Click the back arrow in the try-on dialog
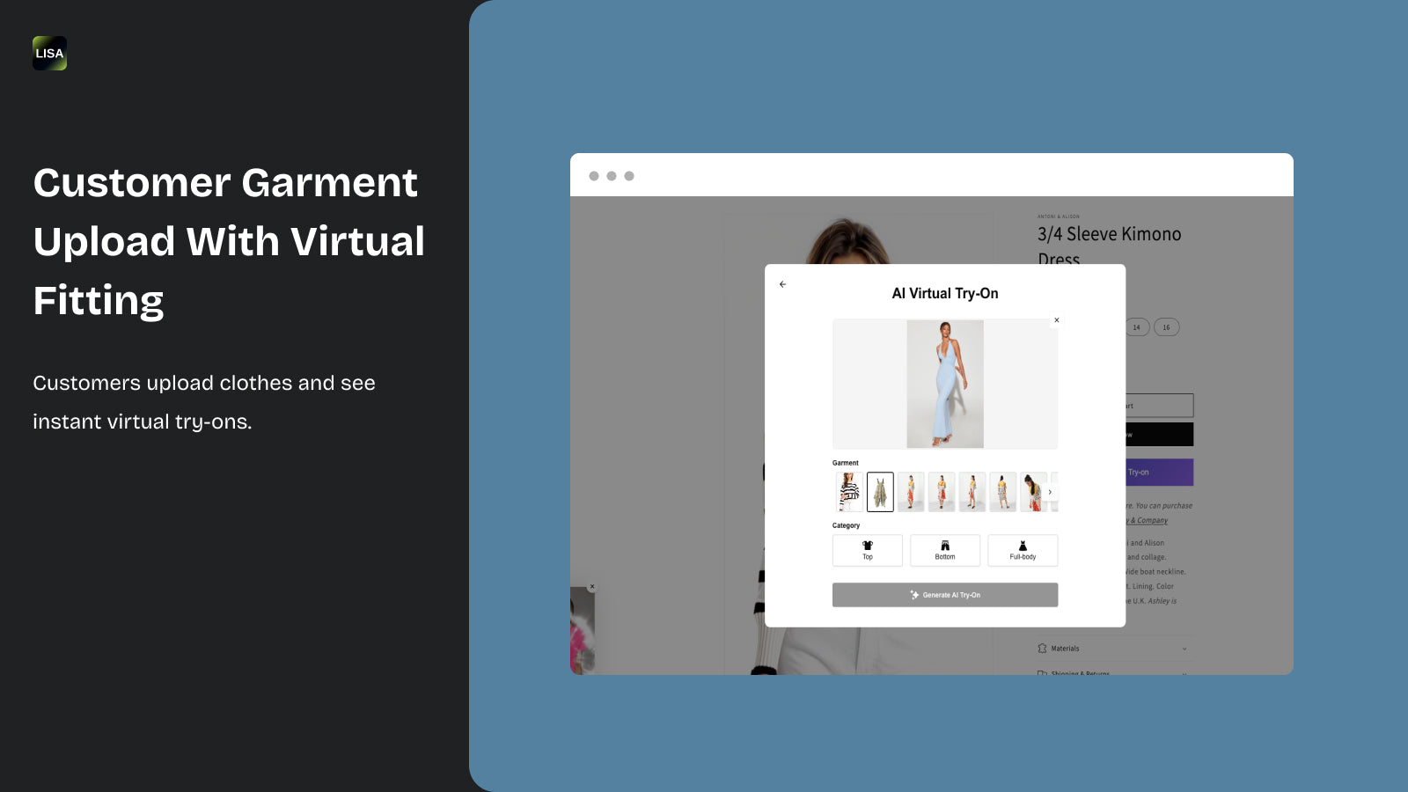Viewport: 1408px width, 792px height. tap(783, 284)
